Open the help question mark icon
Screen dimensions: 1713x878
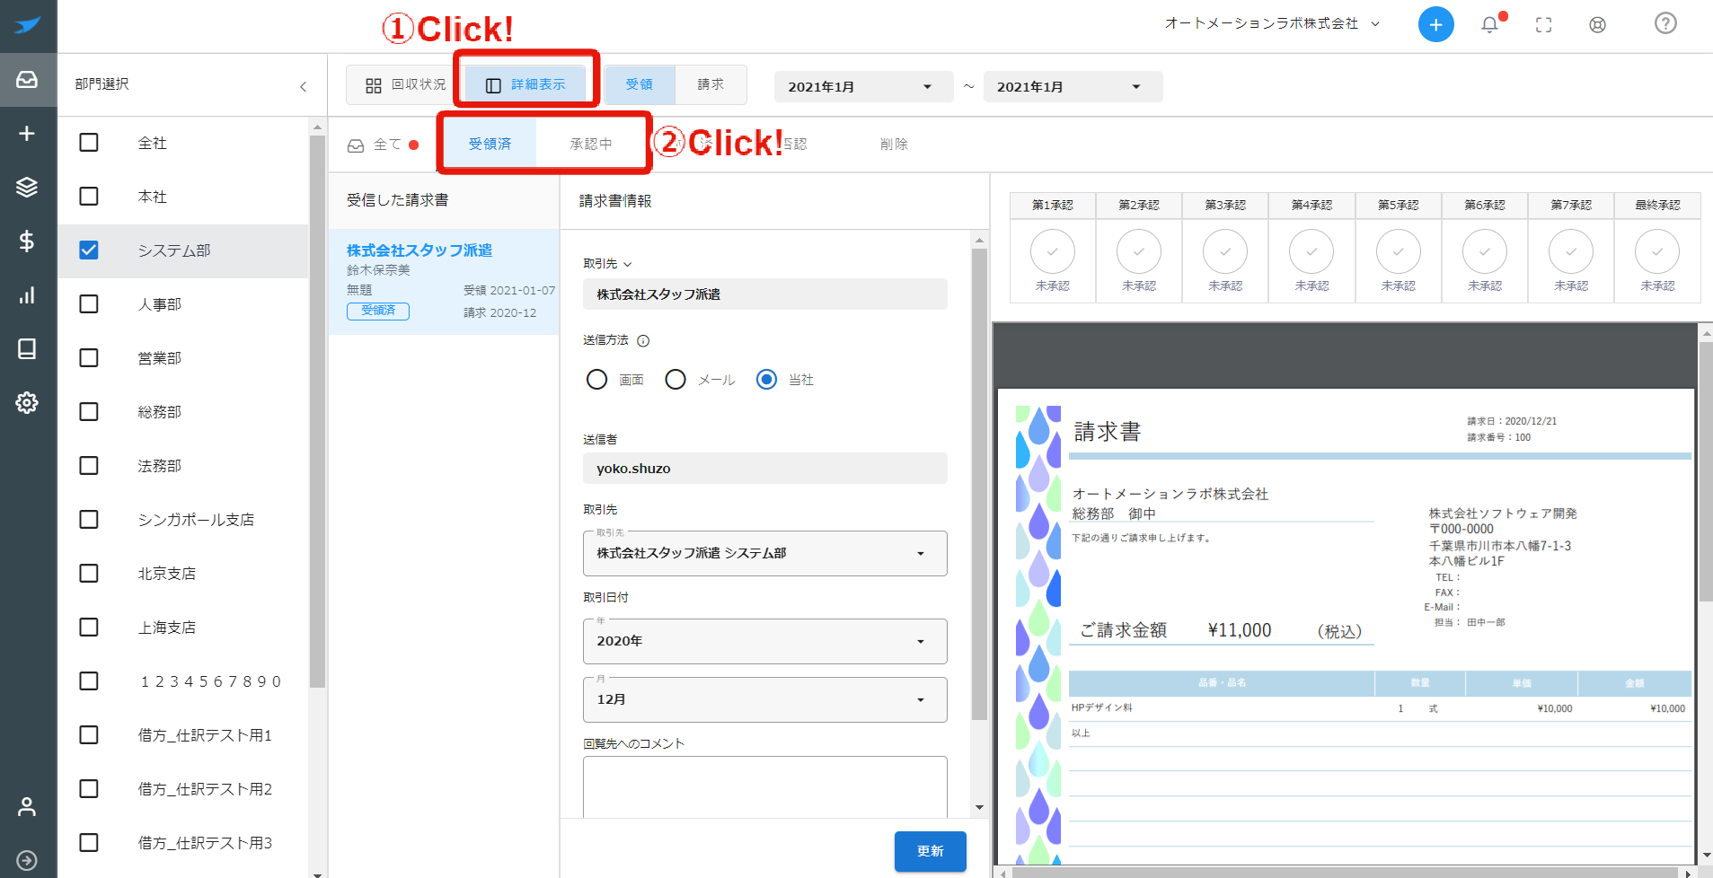point(1665,23)
